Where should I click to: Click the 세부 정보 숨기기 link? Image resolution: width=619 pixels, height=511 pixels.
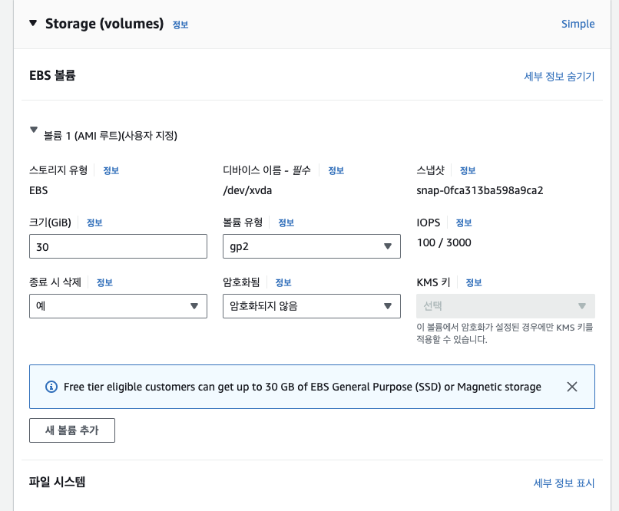[559, 76]
